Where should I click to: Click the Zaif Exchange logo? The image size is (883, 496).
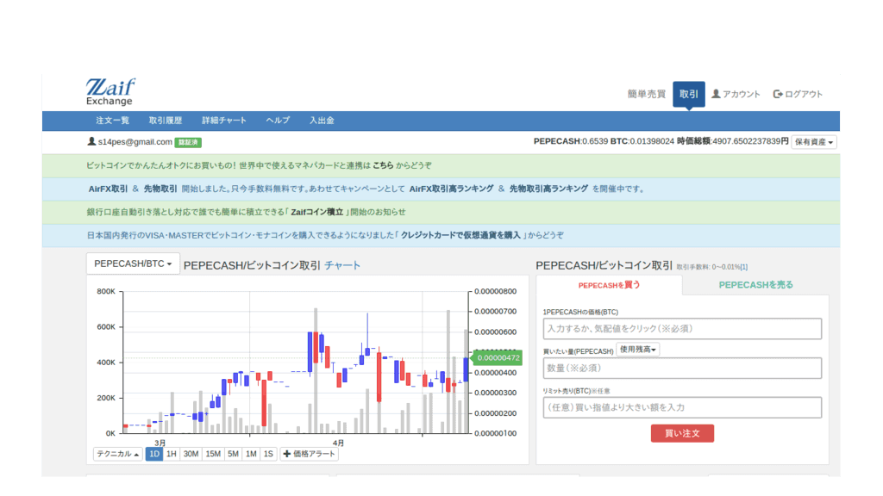click(x=110, y=92)
